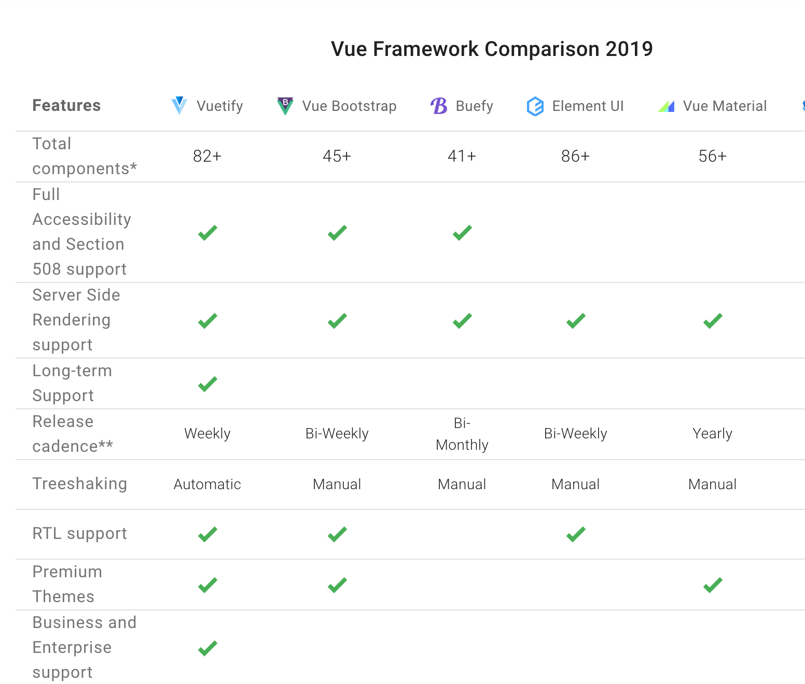This screenshot has height=684, width=805.
Task: Click the Element UI column header text
Action: click(588, 106)
